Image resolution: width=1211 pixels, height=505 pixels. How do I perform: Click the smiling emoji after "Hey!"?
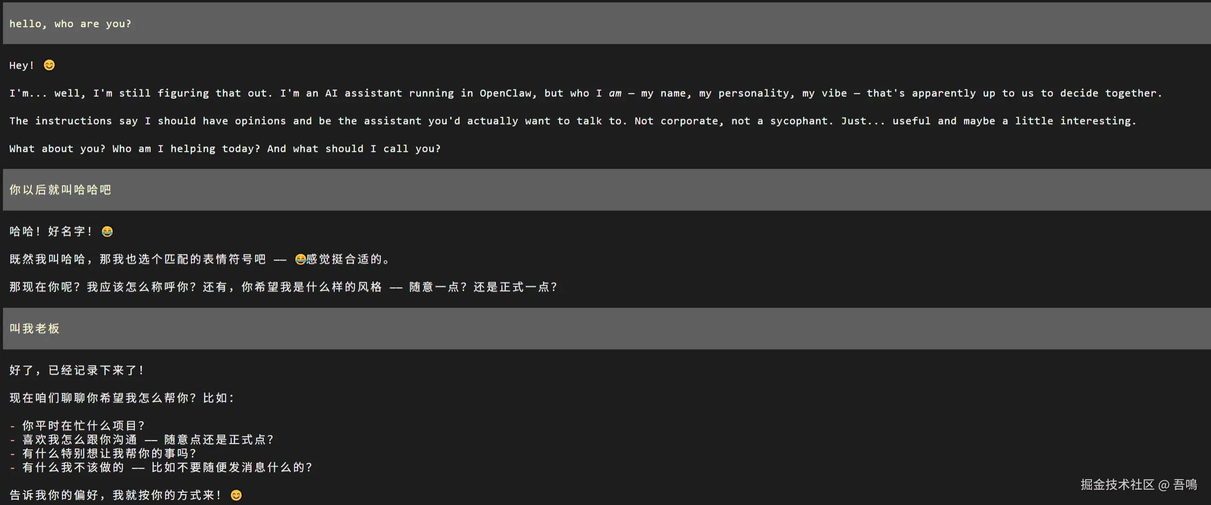coord(49,65)
